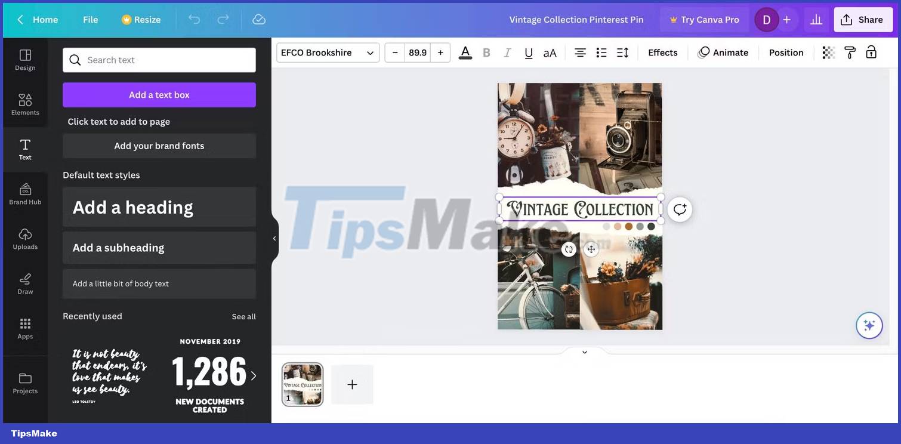The width and height of the screenshot is (901, 444).
Task: Open the EFCO Brookshire font dropdown
Action: 327,52
